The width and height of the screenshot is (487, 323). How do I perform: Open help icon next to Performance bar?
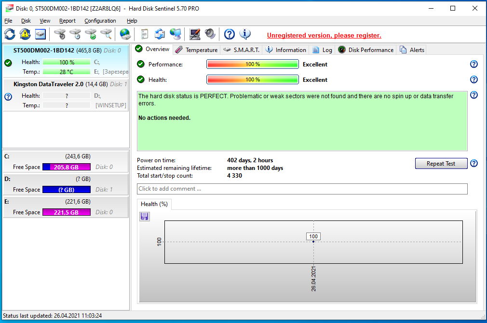(473, 65)
